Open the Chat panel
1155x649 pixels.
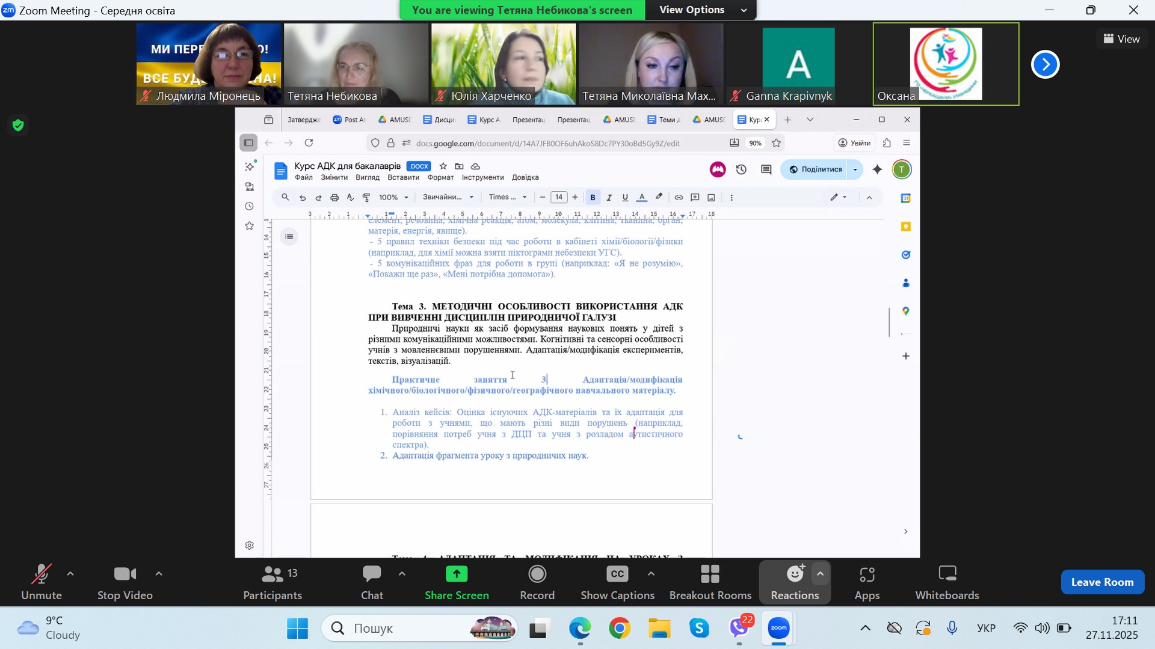(x=371, y=582)
